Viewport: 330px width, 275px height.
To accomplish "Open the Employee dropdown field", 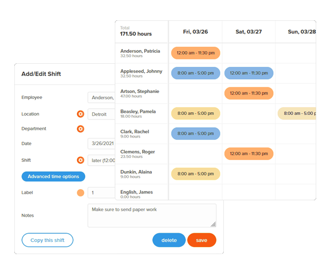I will tap(101, 97).
